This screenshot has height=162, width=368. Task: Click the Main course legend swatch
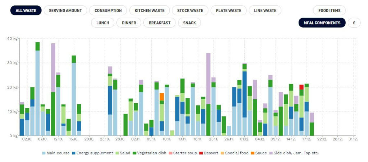(44, 153)
